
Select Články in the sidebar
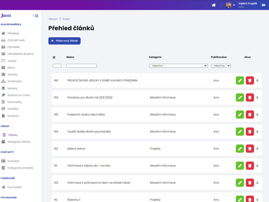tap(13, 135)
